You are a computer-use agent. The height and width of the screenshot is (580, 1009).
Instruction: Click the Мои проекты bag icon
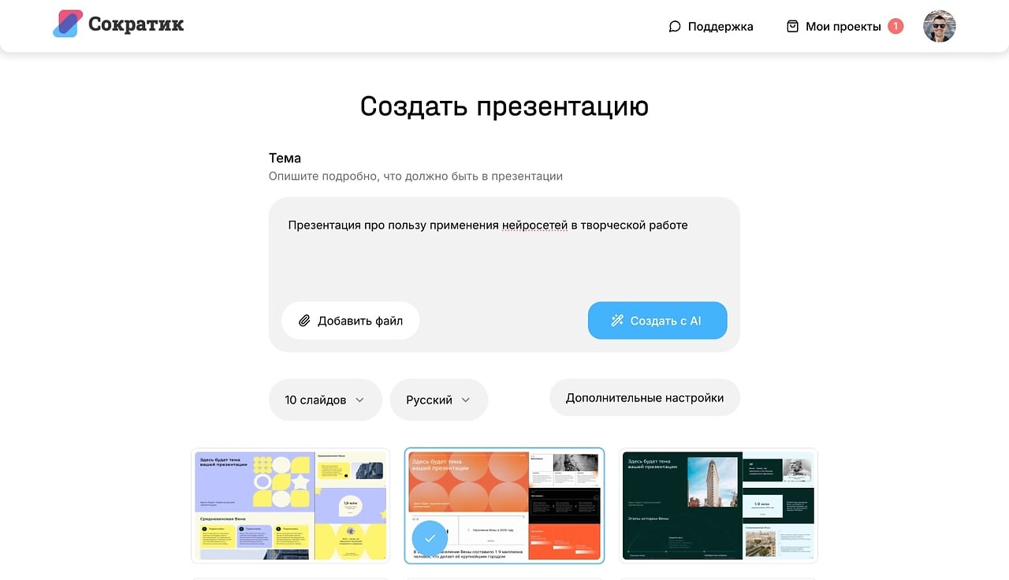792,27
